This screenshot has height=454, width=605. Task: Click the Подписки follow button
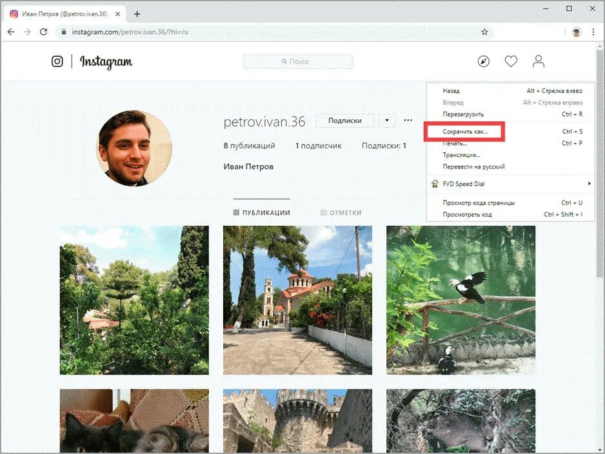pyautogui.click(x=345, y=121)
